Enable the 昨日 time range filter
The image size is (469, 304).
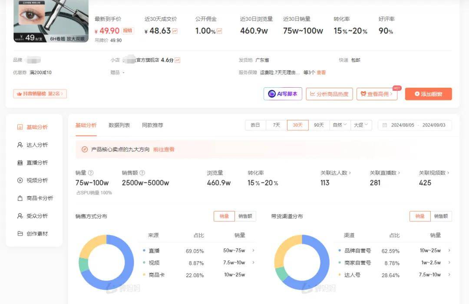click(x=255, y=125)
